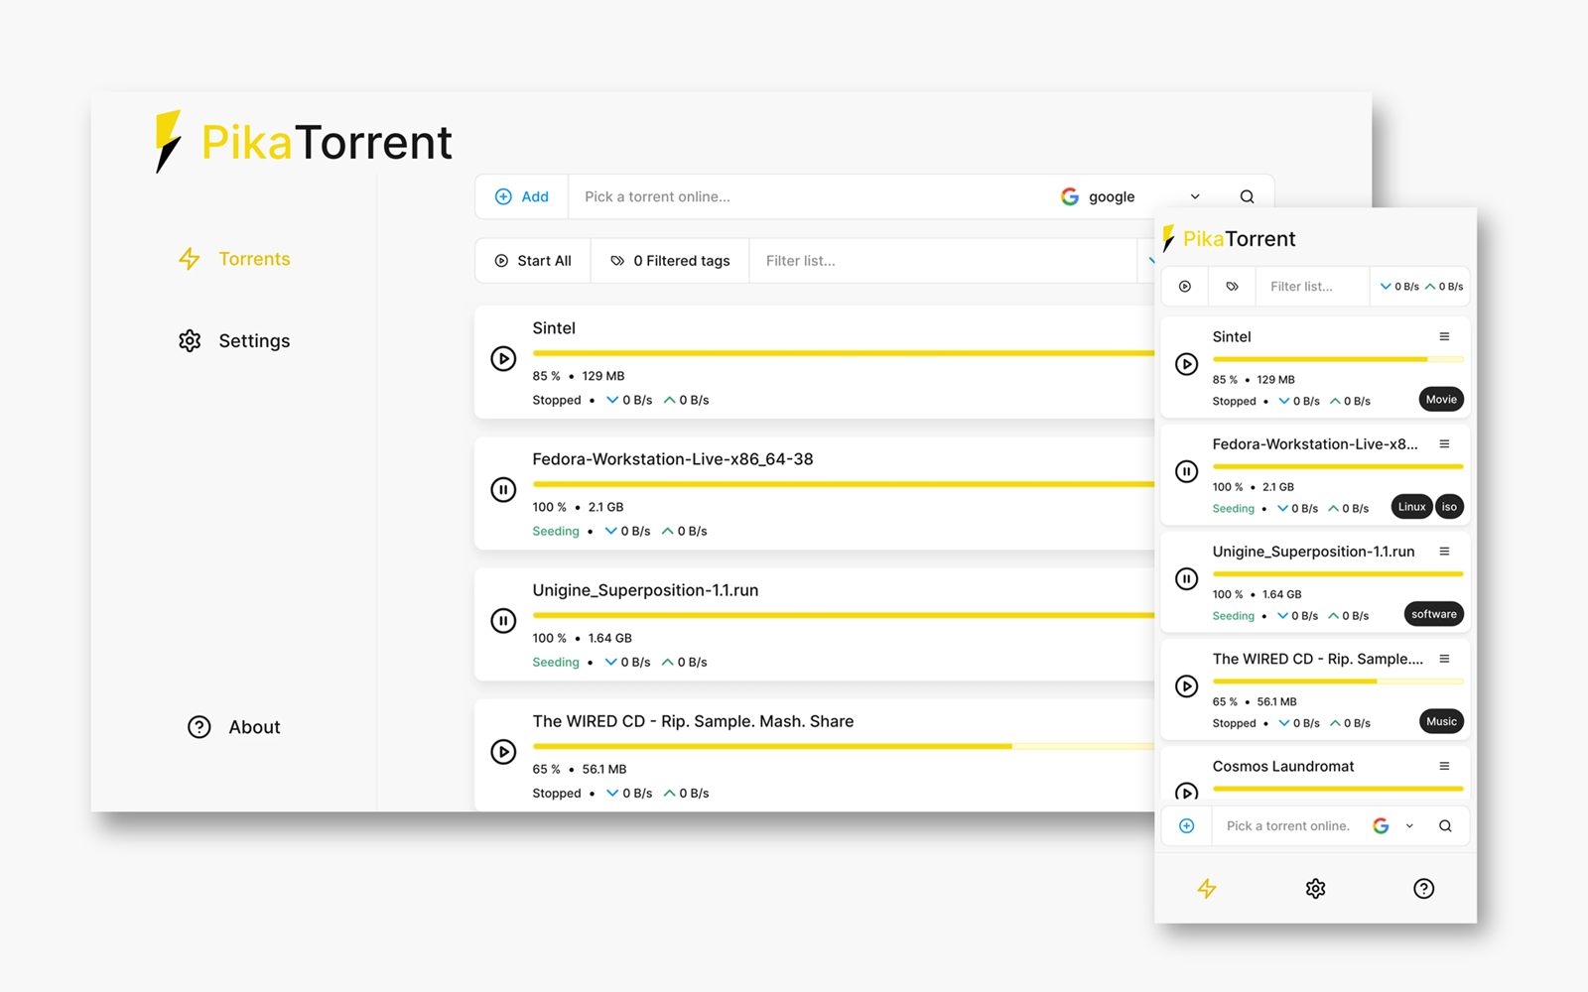Click the Fedora-Workstation-Live-x86_64-38 title
1588x992 pixels.
(672, 459)
